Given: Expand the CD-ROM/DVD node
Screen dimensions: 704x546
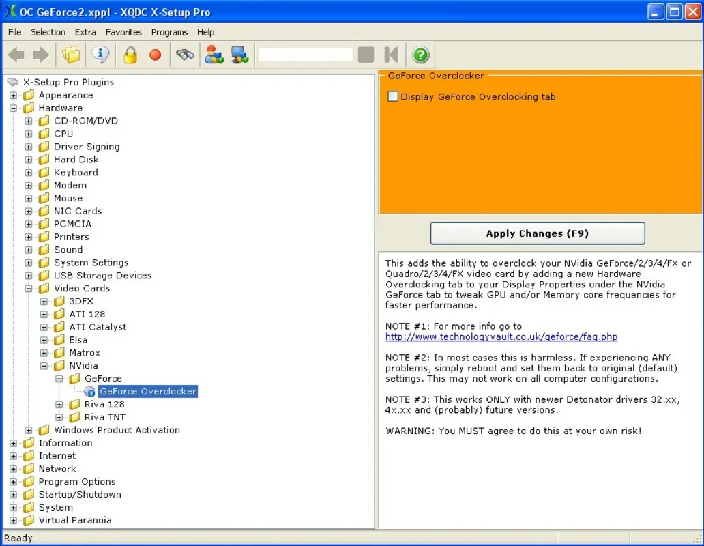Looking at the screenshot, I should point(29,121).
